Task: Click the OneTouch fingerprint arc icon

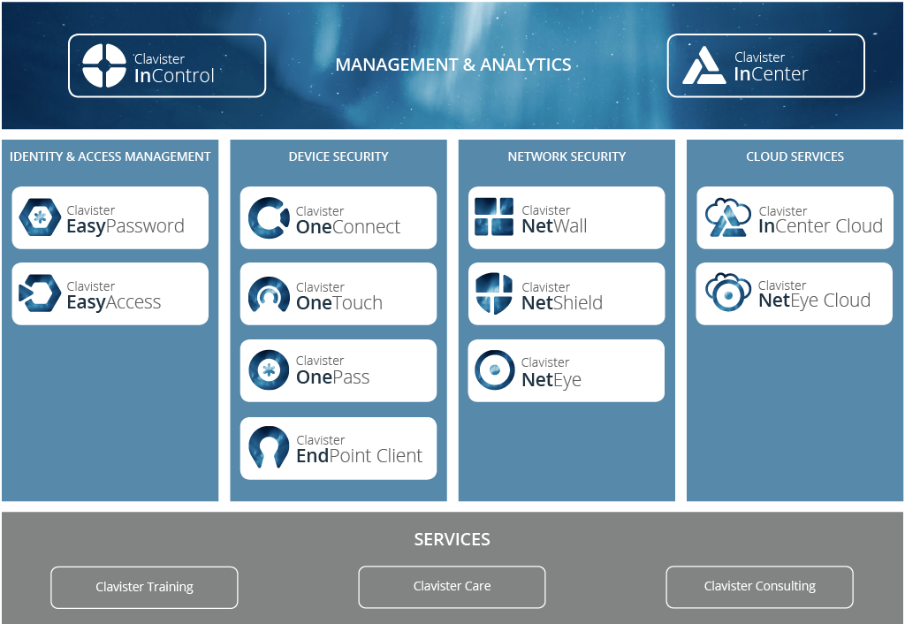Action: (x=269, y=294)
